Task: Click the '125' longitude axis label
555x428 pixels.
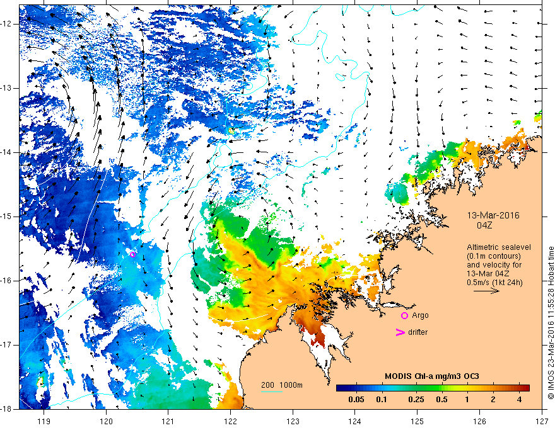Action: click(x=418, y=421)
